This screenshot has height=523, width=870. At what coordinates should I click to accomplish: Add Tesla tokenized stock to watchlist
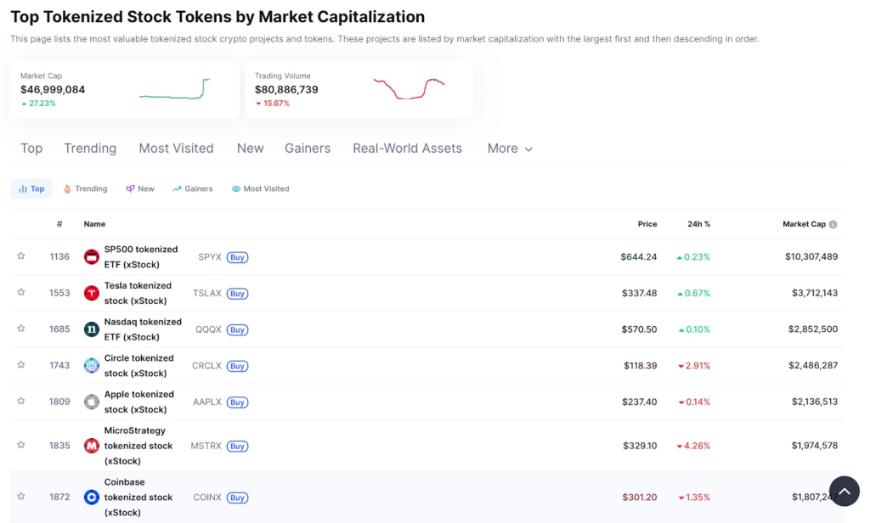pos(21,293)
